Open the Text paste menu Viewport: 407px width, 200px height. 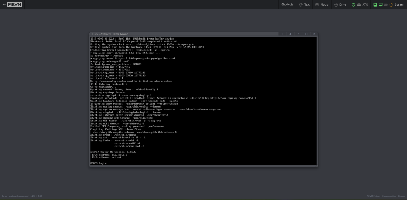click(x=304, y=4)
